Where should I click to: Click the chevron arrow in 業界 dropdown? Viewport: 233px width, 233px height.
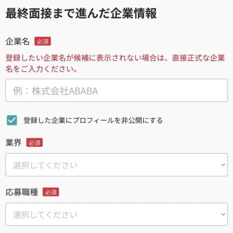pyautogui.click(x=223, y=165)
